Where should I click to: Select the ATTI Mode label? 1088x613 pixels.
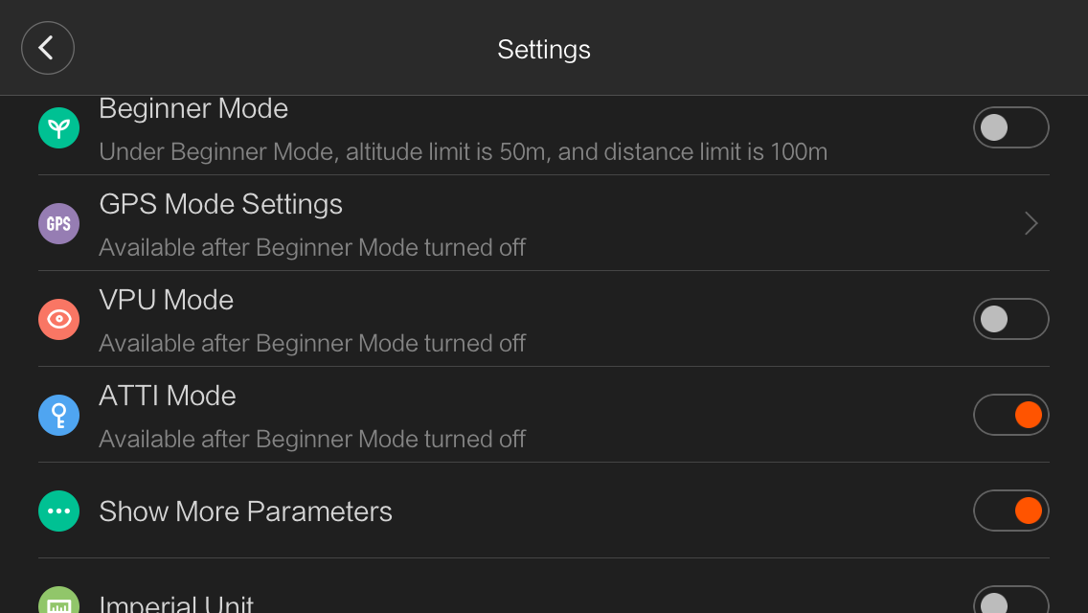[x=168, y=396]
